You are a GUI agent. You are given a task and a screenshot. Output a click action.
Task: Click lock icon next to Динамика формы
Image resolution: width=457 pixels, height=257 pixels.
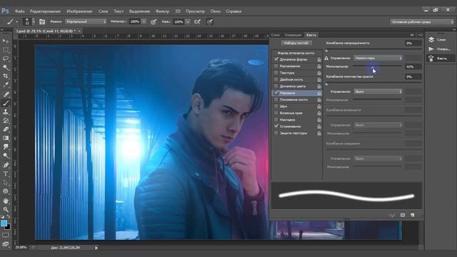[319, 59]
